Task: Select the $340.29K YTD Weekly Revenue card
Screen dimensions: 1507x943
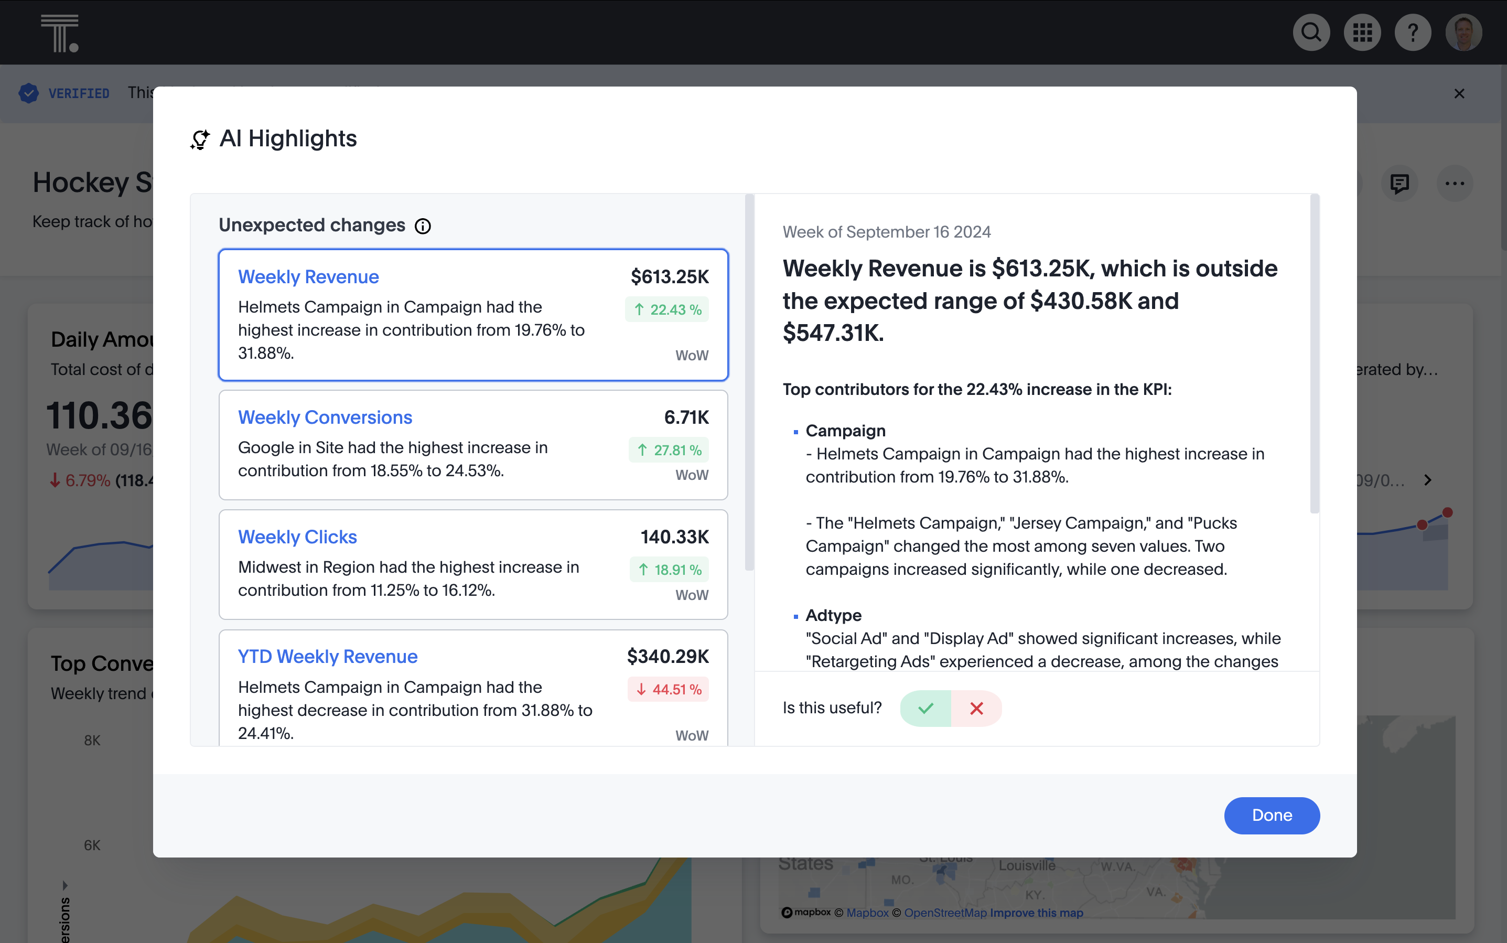Action: pyautogui.click(x=473, y=688)
